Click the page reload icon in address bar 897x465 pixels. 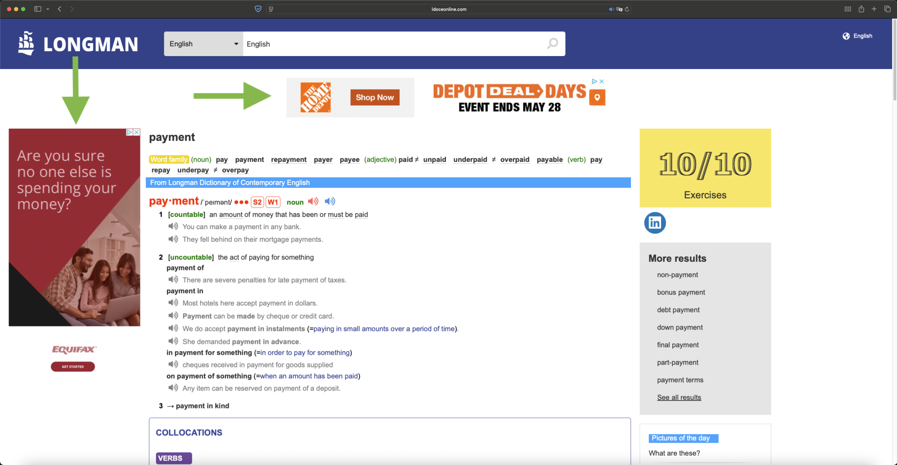point(627,9)
